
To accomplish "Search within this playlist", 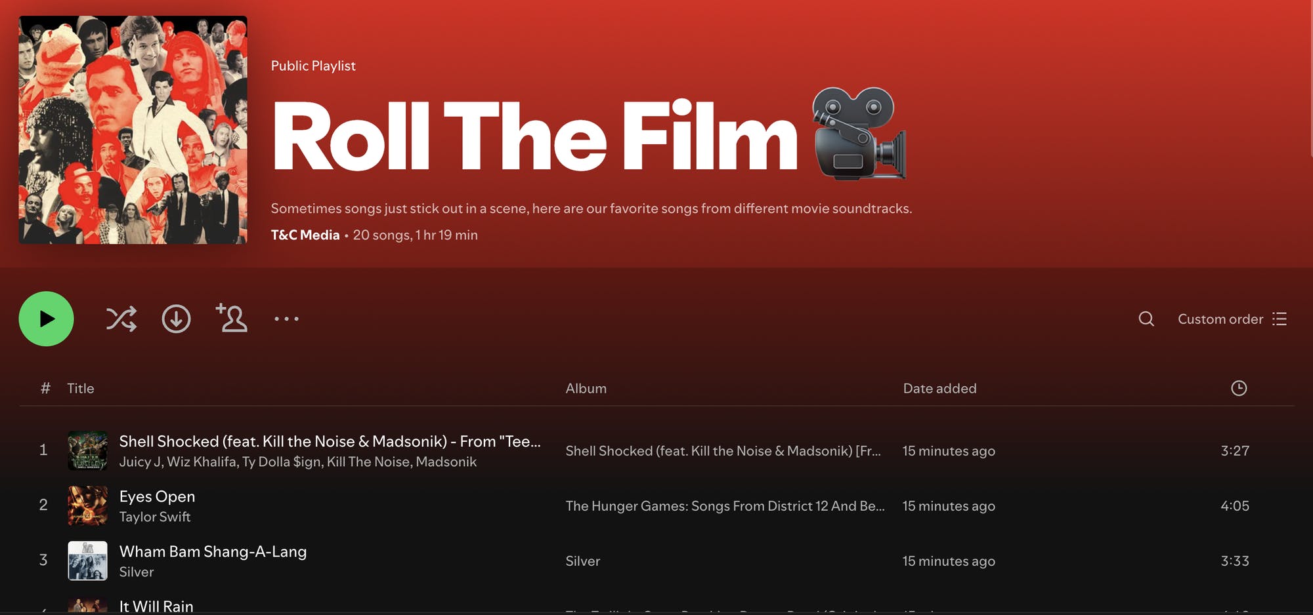I will pyautogui.click(x=1146, y=319).
